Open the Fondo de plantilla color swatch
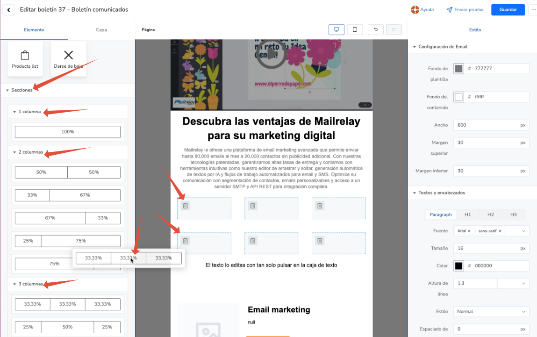 [x=458, y=69]
